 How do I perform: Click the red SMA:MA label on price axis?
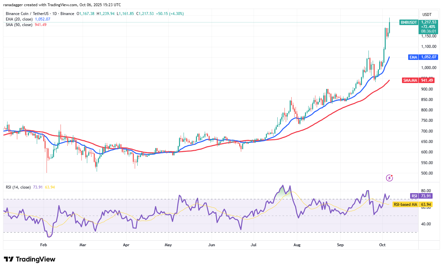tap(411, 80)
